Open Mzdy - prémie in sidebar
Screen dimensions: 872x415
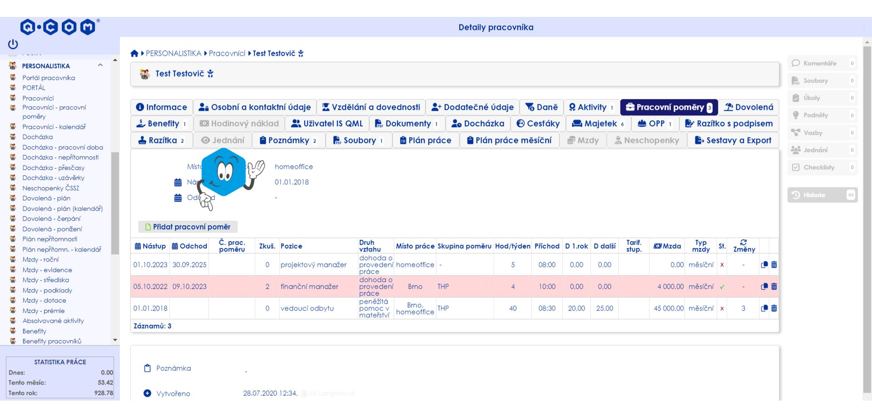tap(44, 311)
